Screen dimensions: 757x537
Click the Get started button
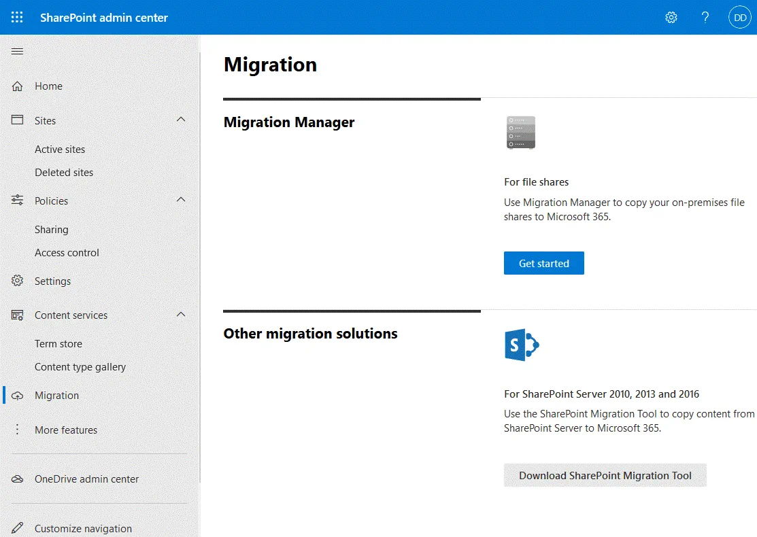543,263
